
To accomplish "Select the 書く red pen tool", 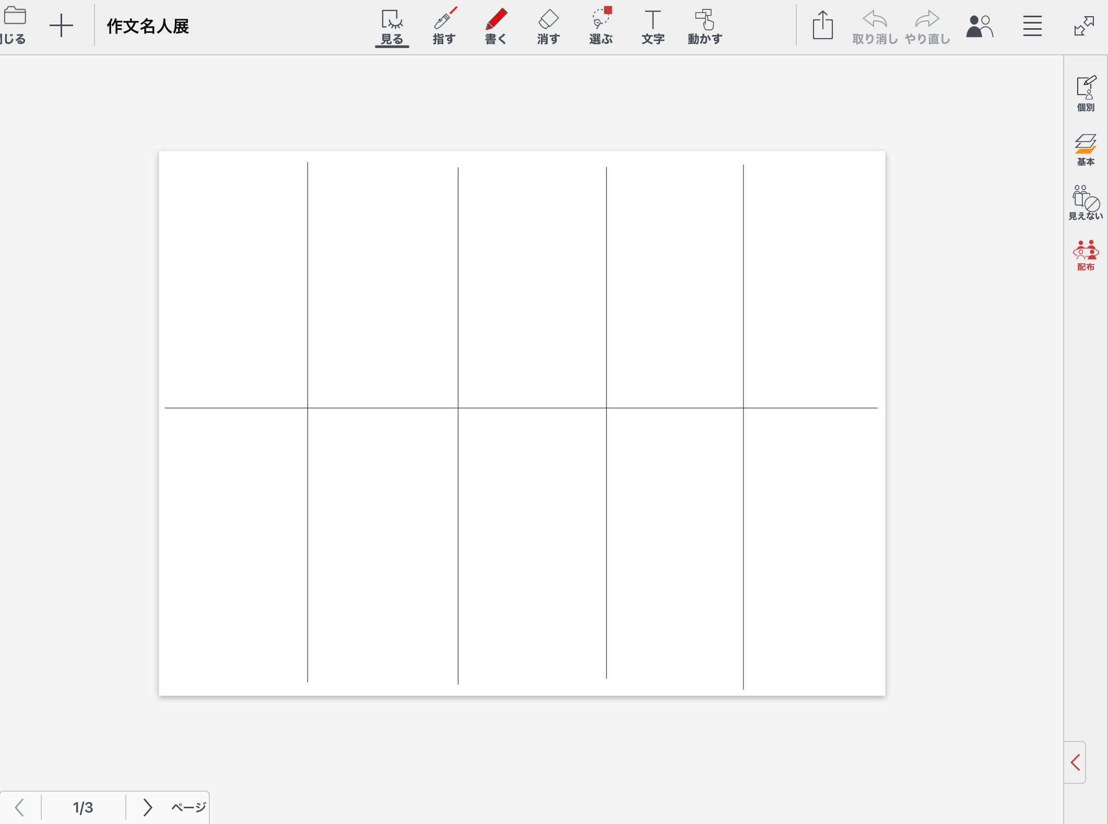I will click(496, 27).
